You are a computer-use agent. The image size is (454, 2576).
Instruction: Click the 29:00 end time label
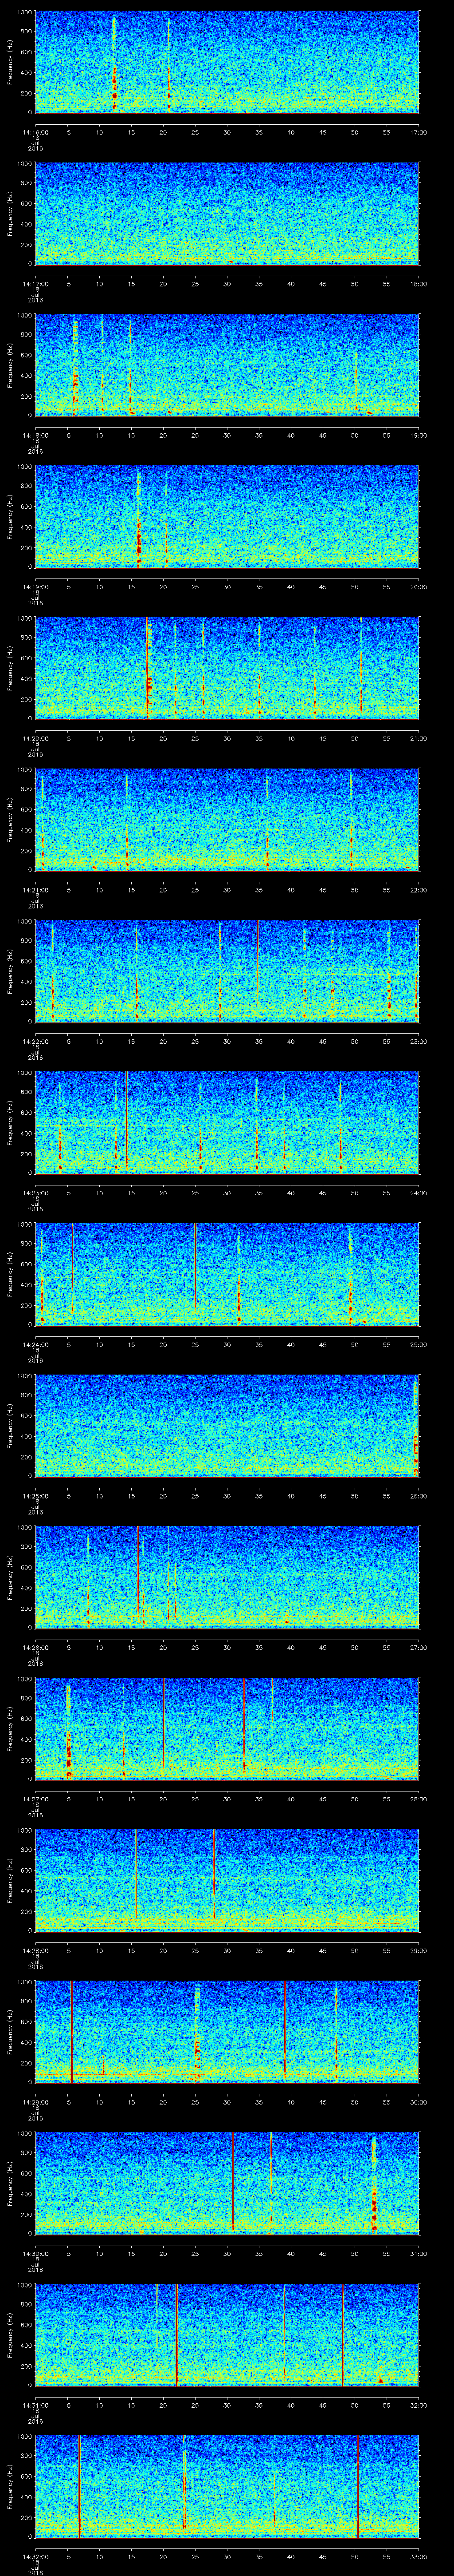pyautogui.click(x=419, y=1950)
